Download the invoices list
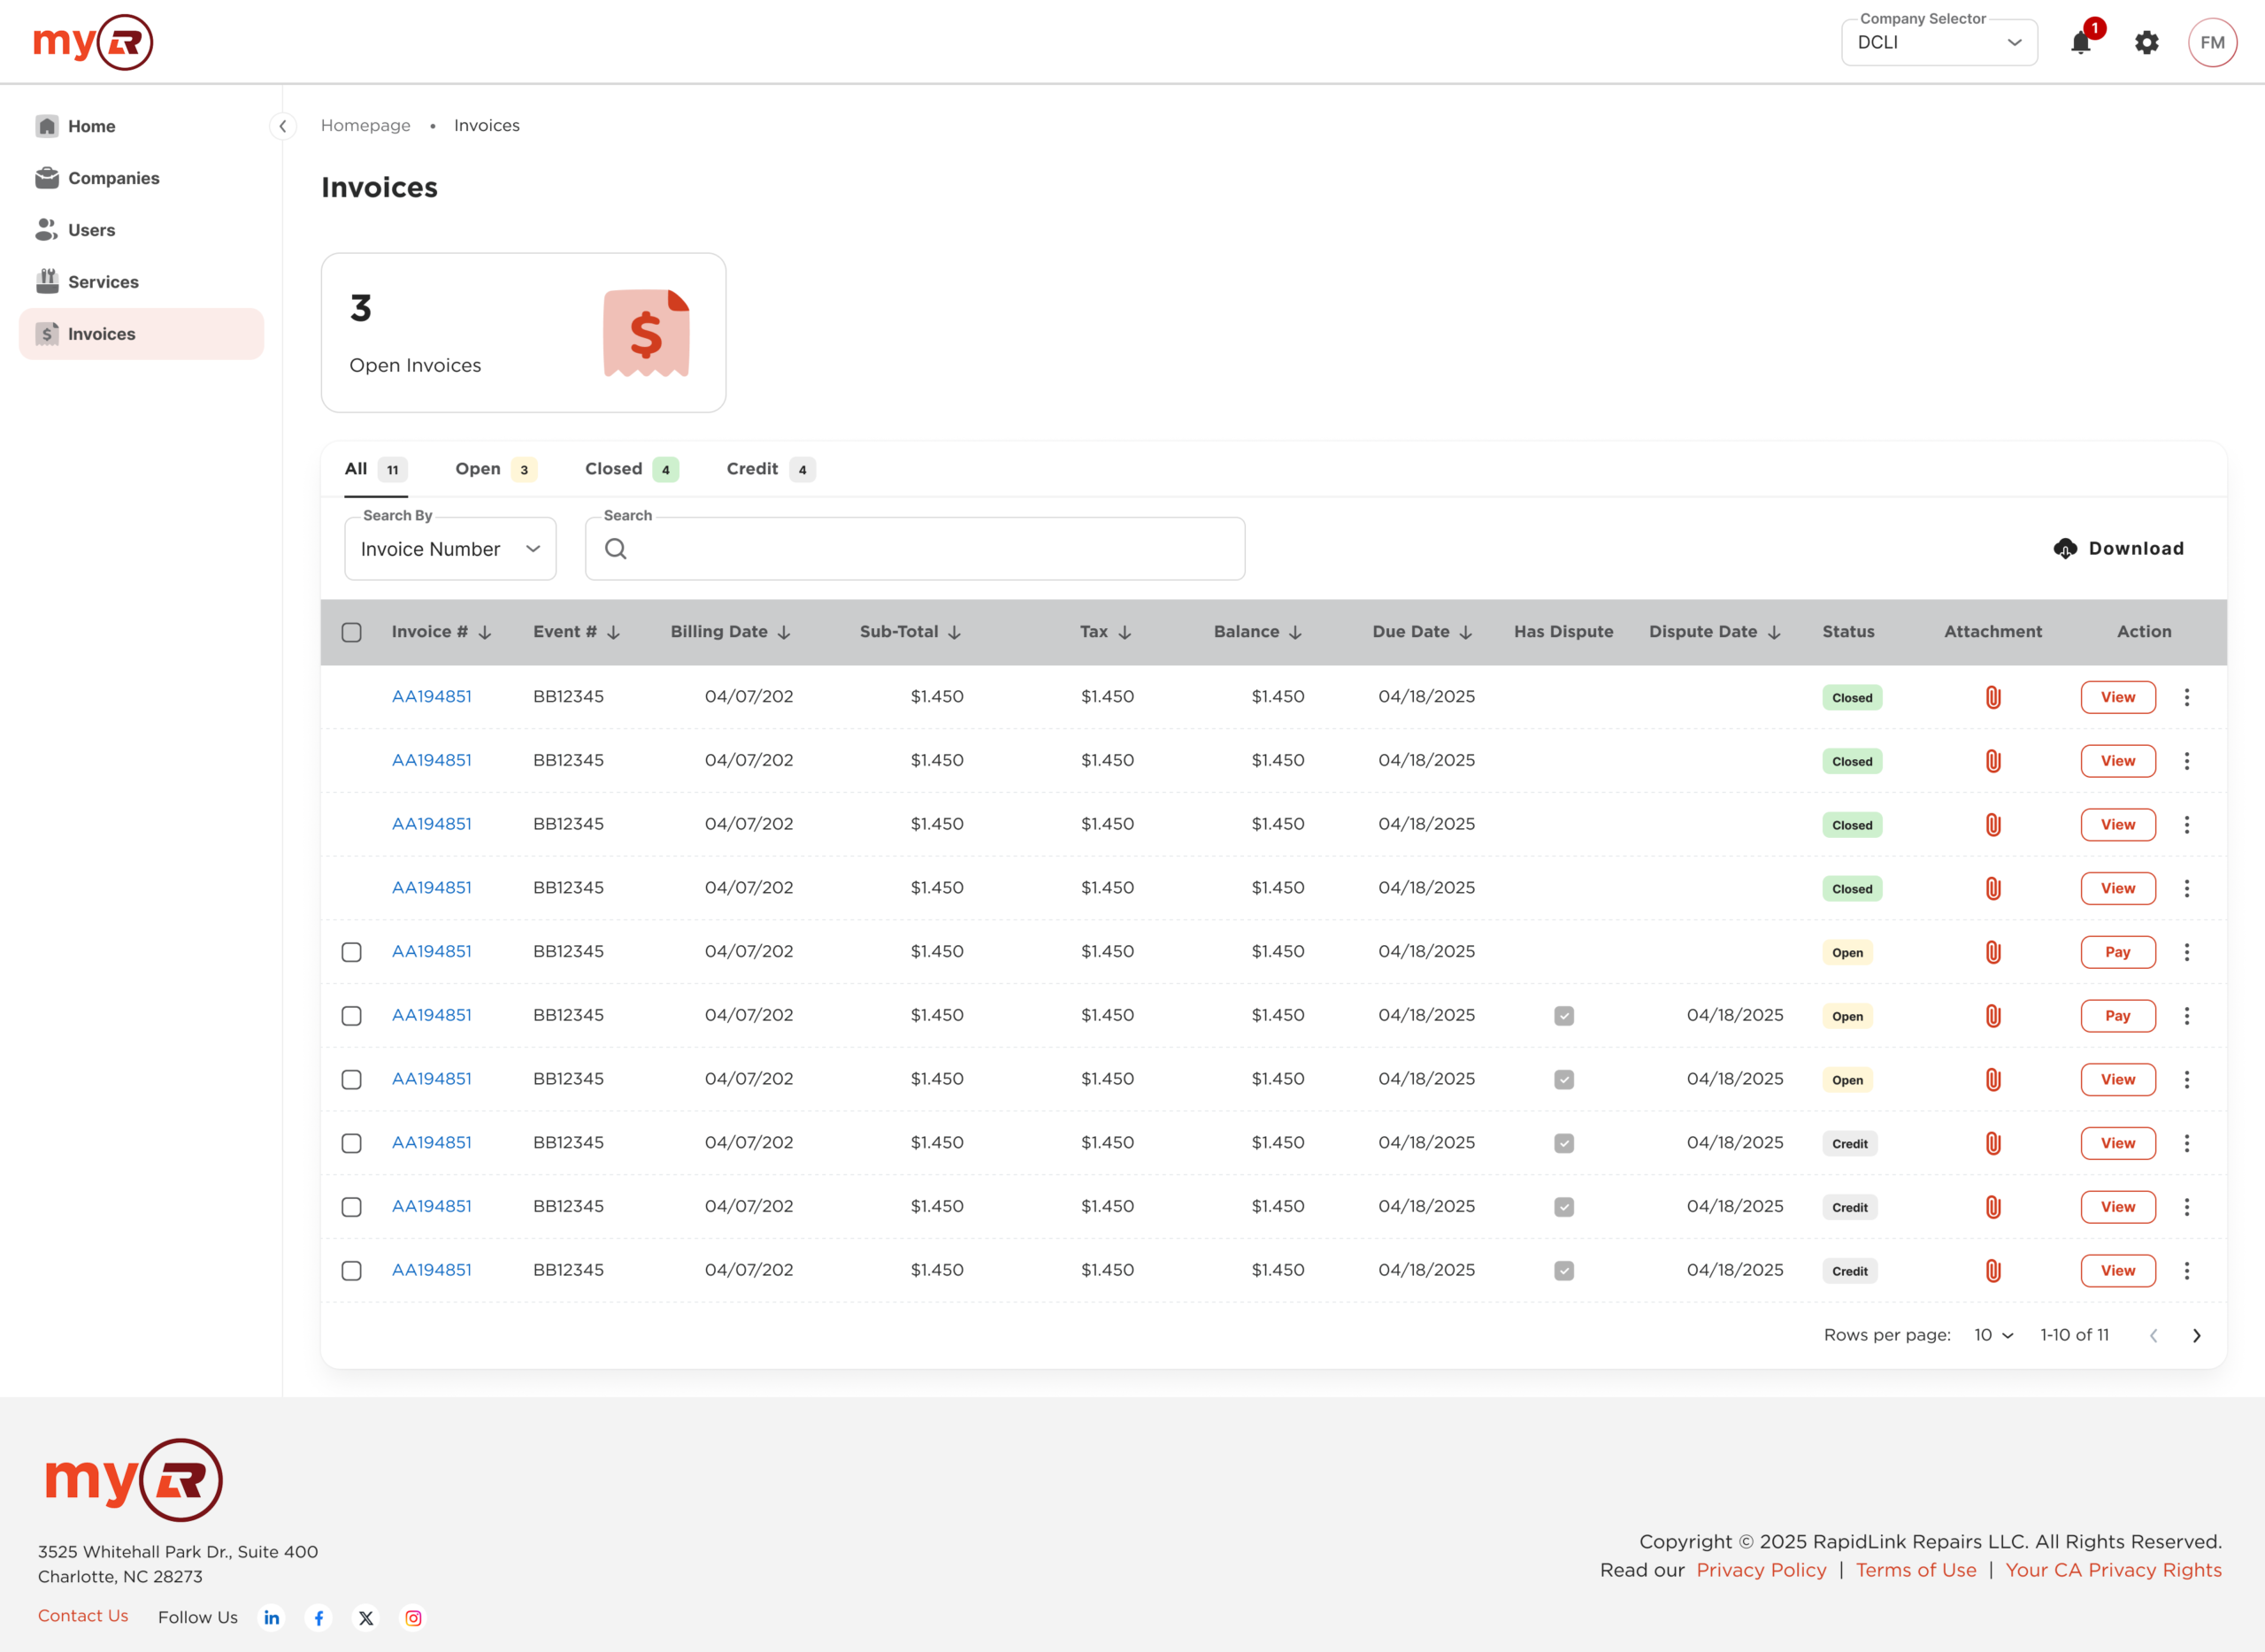The image size is (2265, 1652). pyautogui.click(x=2118, y=548)
